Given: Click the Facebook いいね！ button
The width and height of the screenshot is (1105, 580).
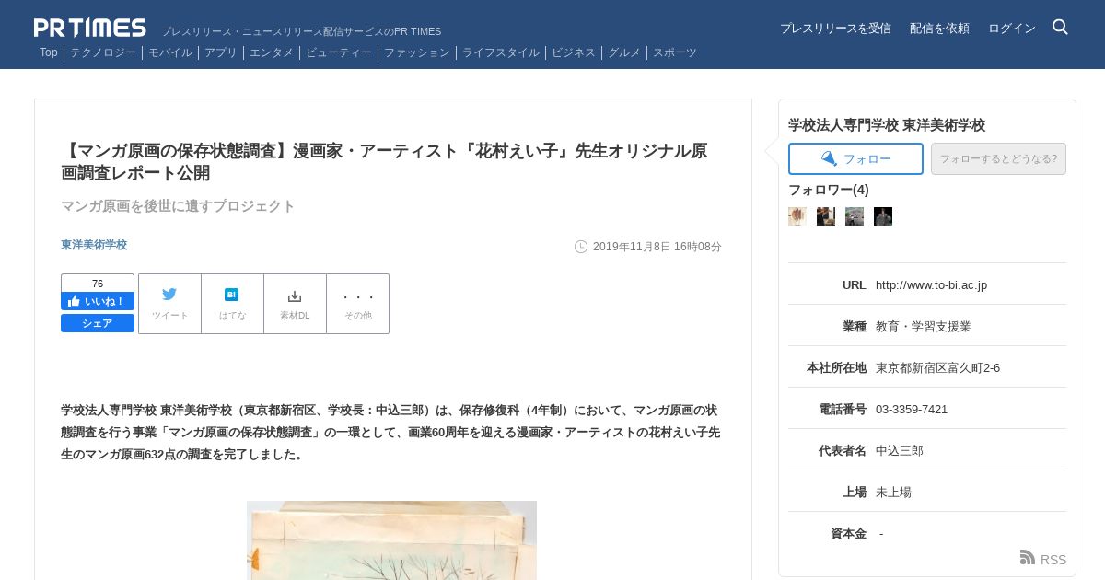Looking at the screenshot, I should 98,301.
